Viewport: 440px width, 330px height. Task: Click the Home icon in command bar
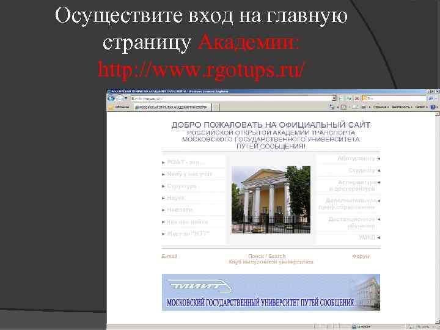(332, 107)
